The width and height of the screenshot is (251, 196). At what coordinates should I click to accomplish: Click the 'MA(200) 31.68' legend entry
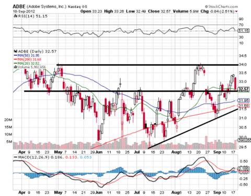click(29, 59)
